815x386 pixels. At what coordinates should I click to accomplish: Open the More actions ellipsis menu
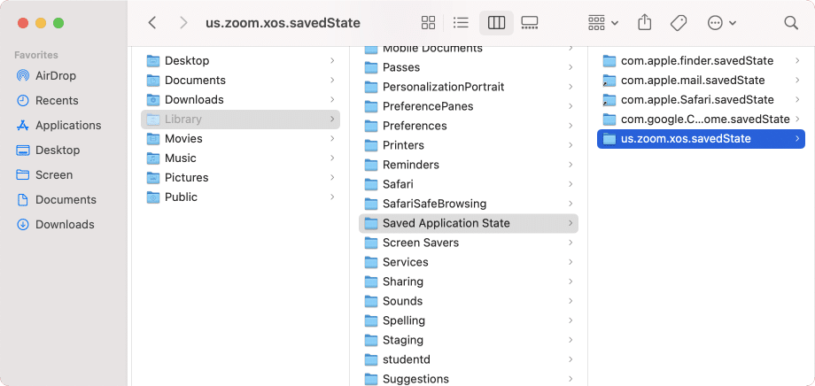(721, 23)
